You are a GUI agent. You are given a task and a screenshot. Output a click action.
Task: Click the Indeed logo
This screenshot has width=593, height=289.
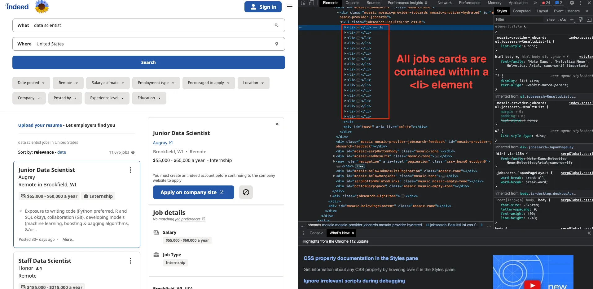tap(17, 6)
